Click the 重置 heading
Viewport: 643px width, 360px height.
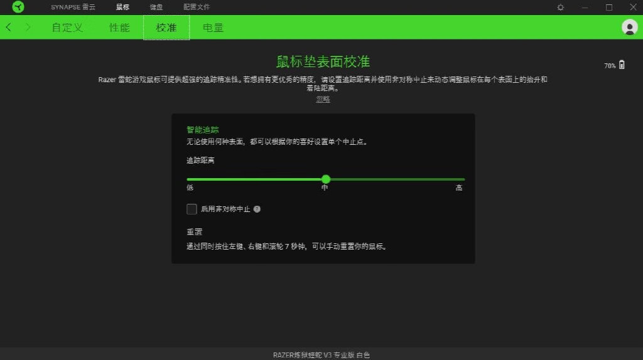[x=195, y=232]
